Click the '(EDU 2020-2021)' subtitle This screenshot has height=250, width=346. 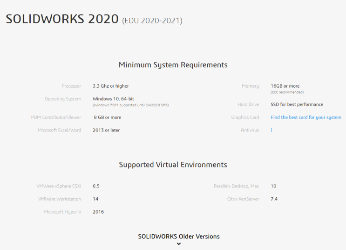[152, 21]
